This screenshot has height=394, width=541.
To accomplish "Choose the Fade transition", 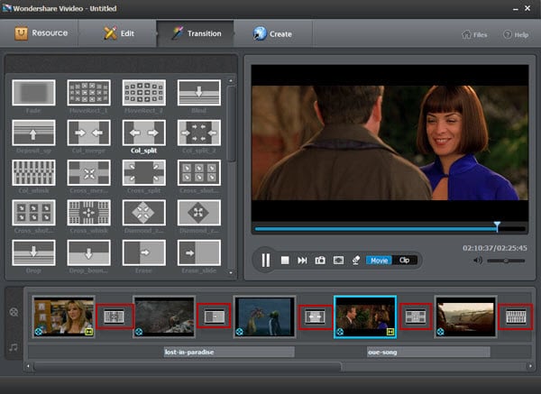I will (x=33, y=93).
